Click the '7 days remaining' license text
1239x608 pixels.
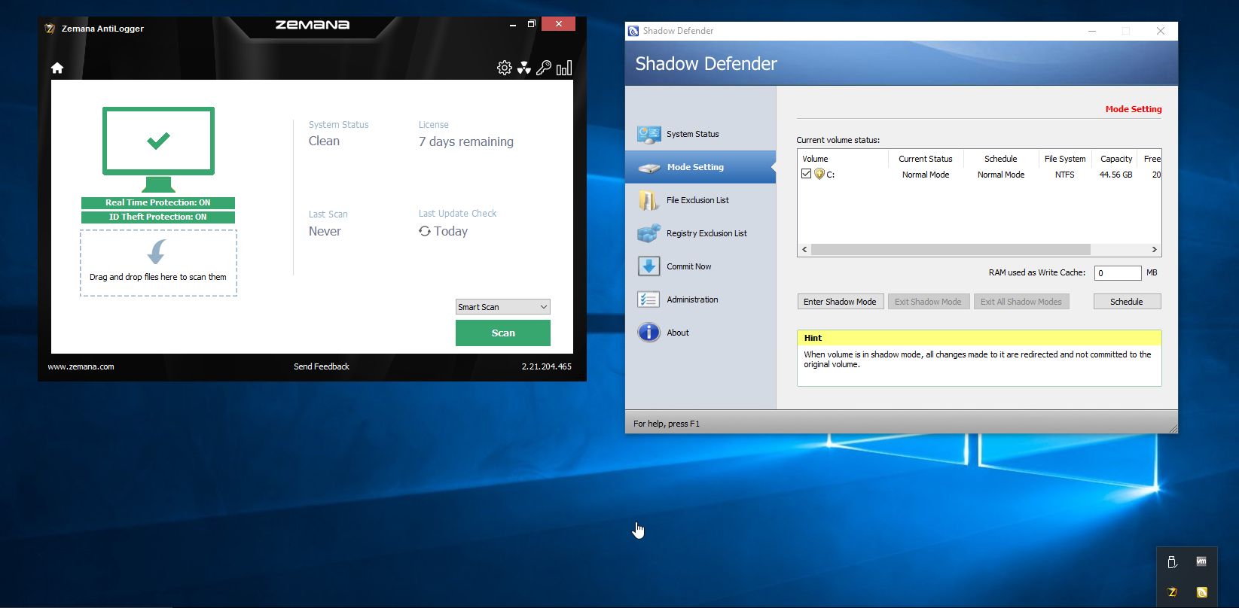pyautogui.click(x=466, y=141)
